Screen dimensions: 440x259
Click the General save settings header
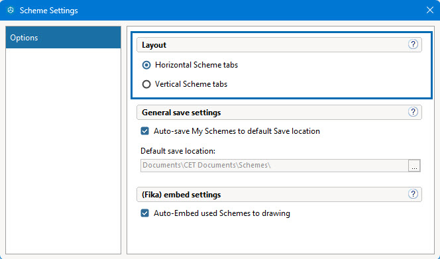tap(279, 113)
